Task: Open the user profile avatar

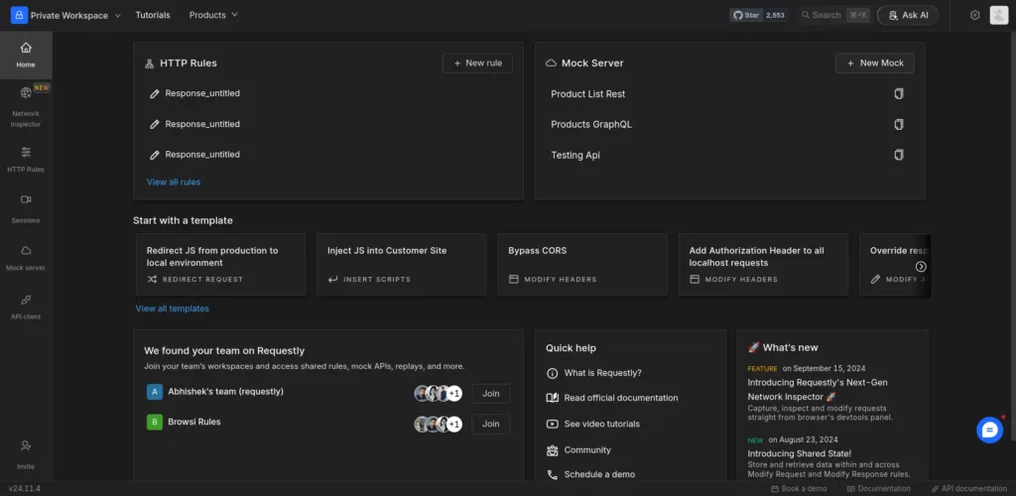Action: 998,15
